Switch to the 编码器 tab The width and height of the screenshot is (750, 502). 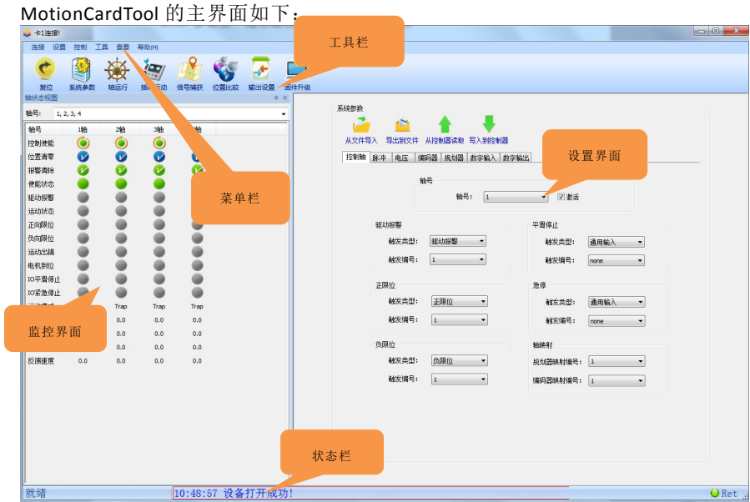click(x=427, y=157)
